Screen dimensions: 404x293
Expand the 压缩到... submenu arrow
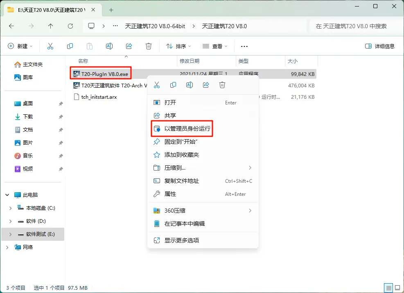click(x=250, y=168)
